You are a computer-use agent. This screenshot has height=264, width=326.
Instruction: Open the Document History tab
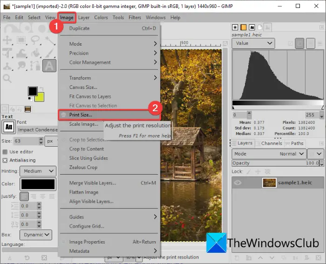click(260, 27)
